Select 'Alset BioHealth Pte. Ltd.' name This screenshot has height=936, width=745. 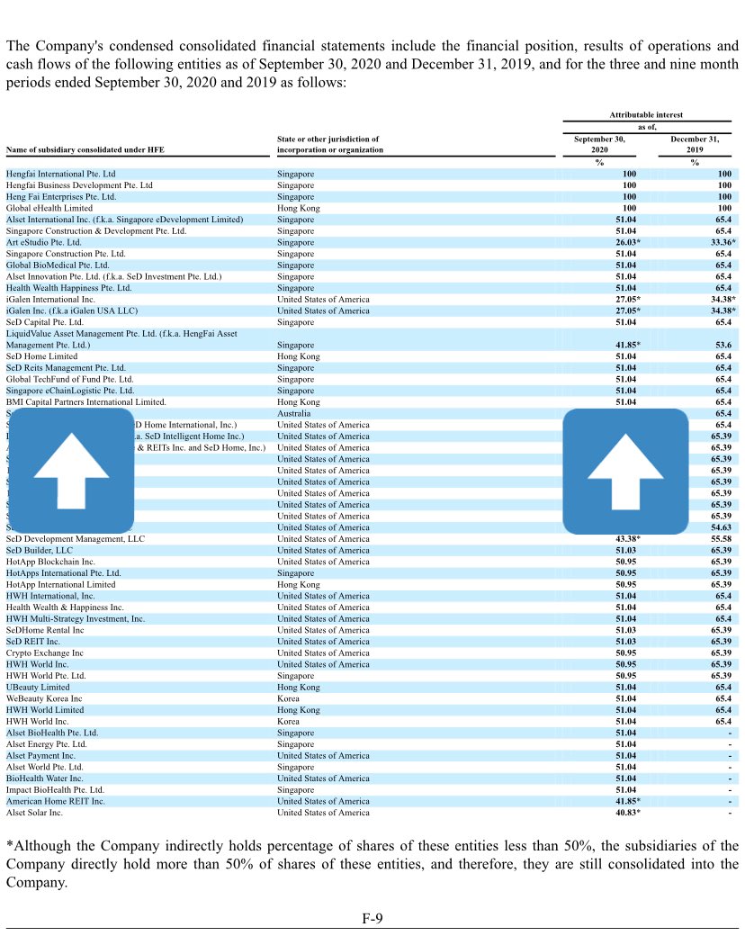coord(52,733)
